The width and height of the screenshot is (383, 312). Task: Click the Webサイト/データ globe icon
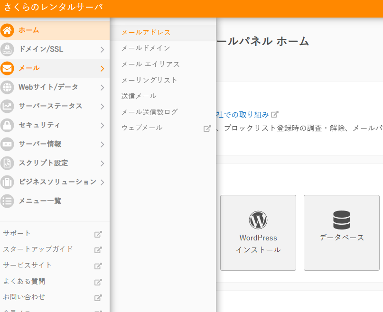(x=7, y=87)
